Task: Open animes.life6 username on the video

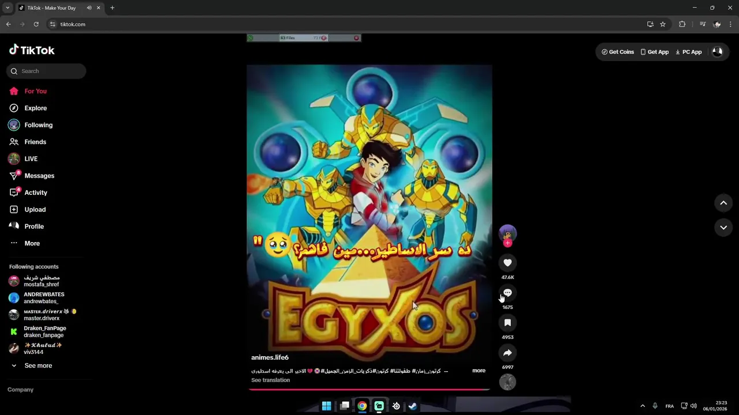Action: (x=270, y=357)
